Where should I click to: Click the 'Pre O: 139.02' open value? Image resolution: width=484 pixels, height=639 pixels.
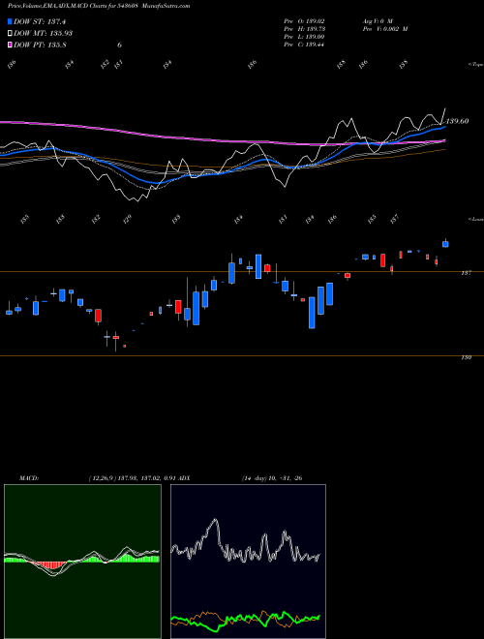[x=304, y=20]
